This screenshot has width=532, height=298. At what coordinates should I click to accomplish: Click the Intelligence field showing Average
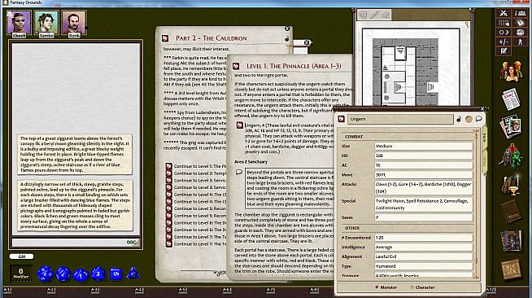(x=424, y=247)
